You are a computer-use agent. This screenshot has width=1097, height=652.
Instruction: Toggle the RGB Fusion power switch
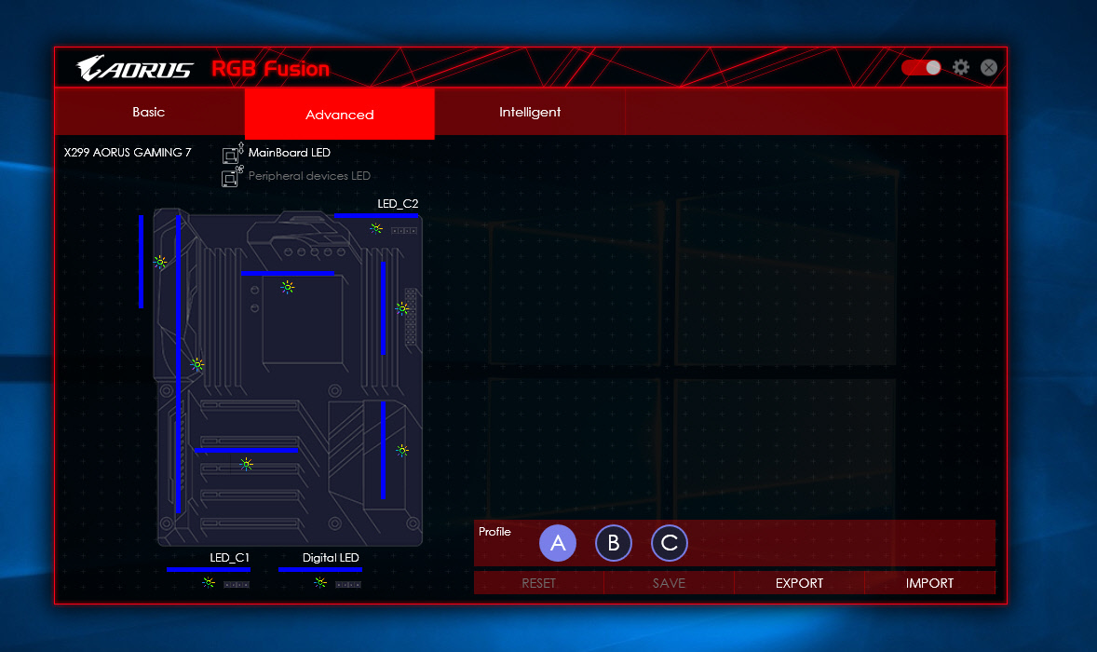921,68
